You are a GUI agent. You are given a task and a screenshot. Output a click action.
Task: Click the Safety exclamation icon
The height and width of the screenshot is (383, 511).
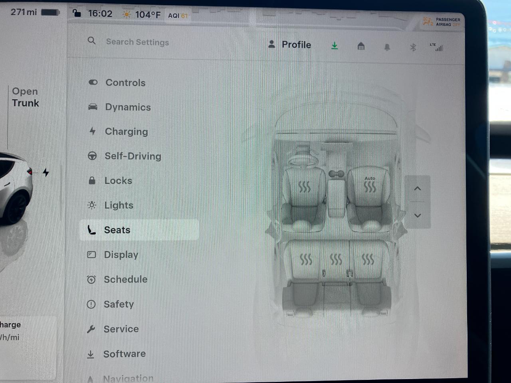pos(91,304)
